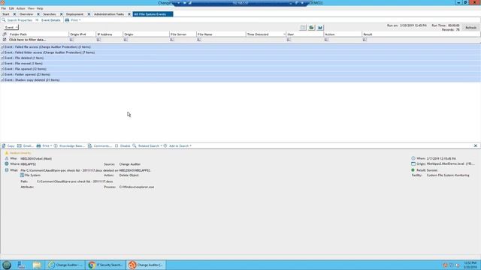Open the View menu
This screenshot has width=481, height=270.
[x=31, y=8]
